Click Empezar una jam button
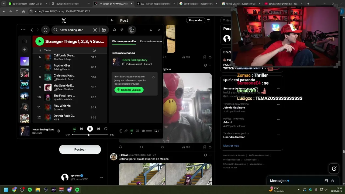345x194 pixels. coord(129,90)
